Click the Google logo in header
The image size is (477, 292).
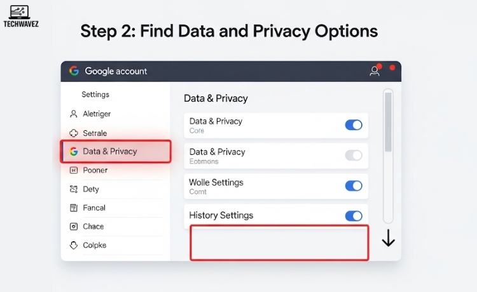(74, 71)
